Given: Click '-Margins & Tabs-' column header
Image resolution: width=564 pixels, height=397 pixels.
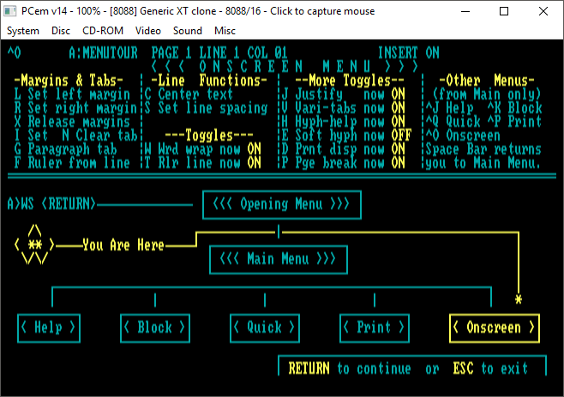Looking at the screenshot, I should [69, 81].
